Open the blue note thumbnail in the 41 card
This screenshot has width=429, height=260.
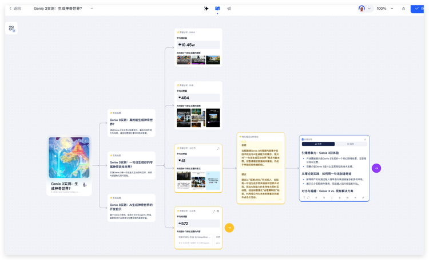click(x=213, y=181)
